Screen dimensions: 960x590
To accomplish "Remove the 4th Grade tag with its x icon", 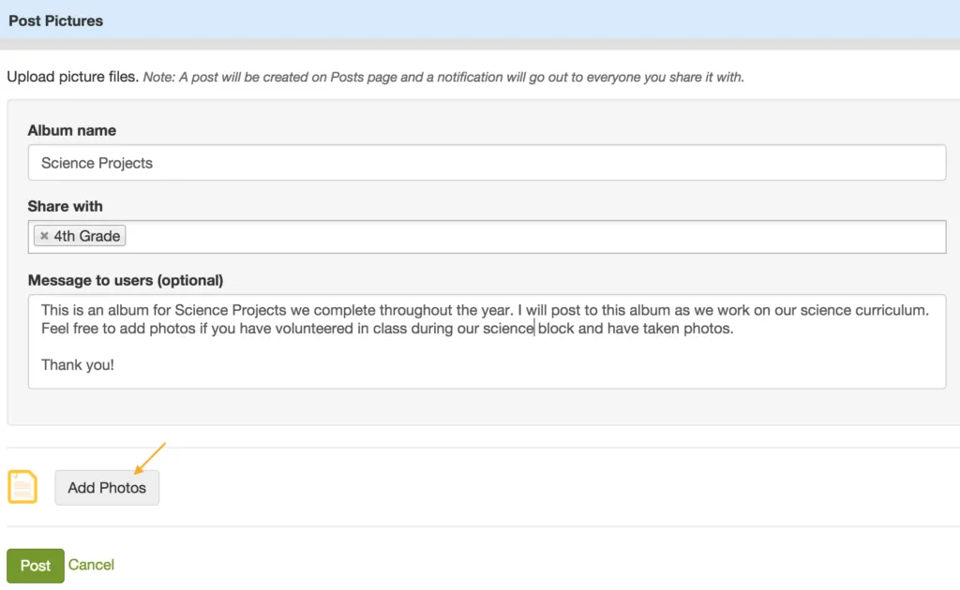I will (44, 236).
